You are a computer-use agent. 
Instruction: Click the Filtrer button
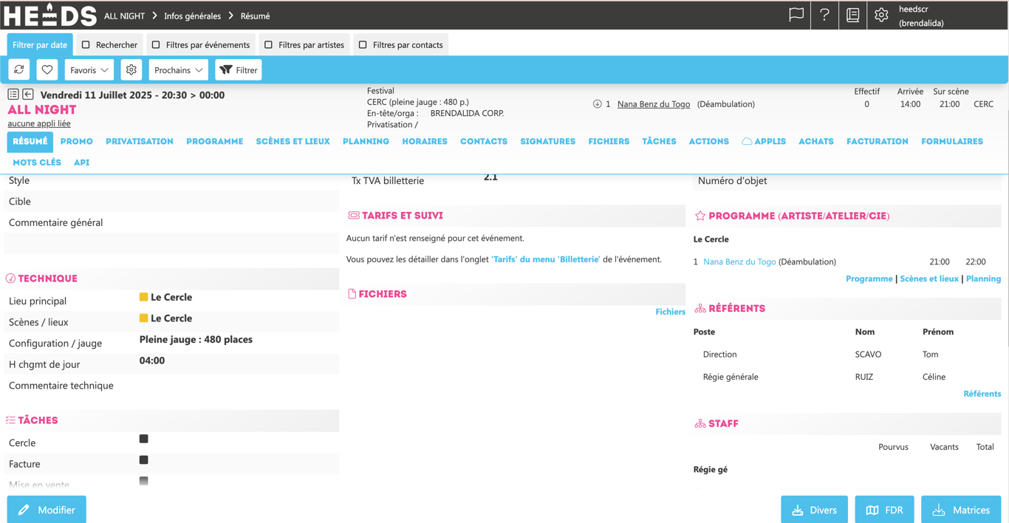coord(239,69)
